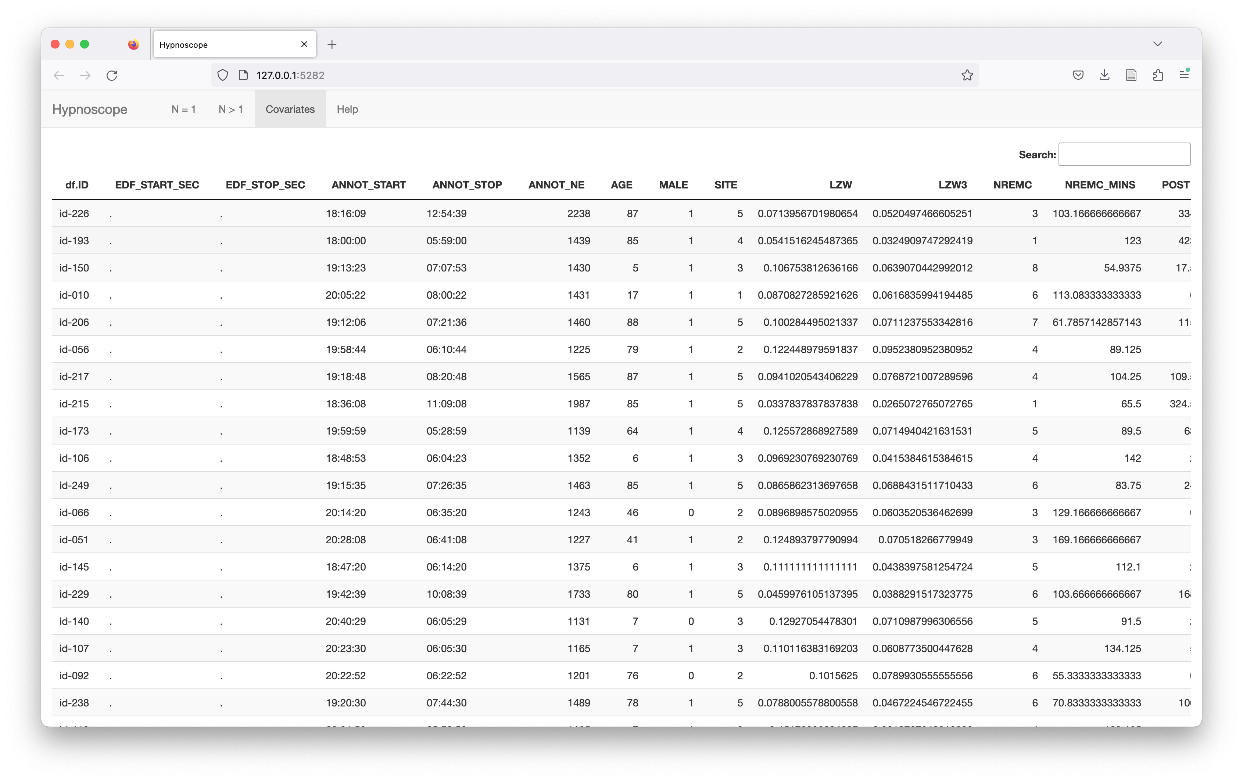Screen dimensions: 1243x781
Task: Switch to the N = 1 tab
Action: coord(183,109)
